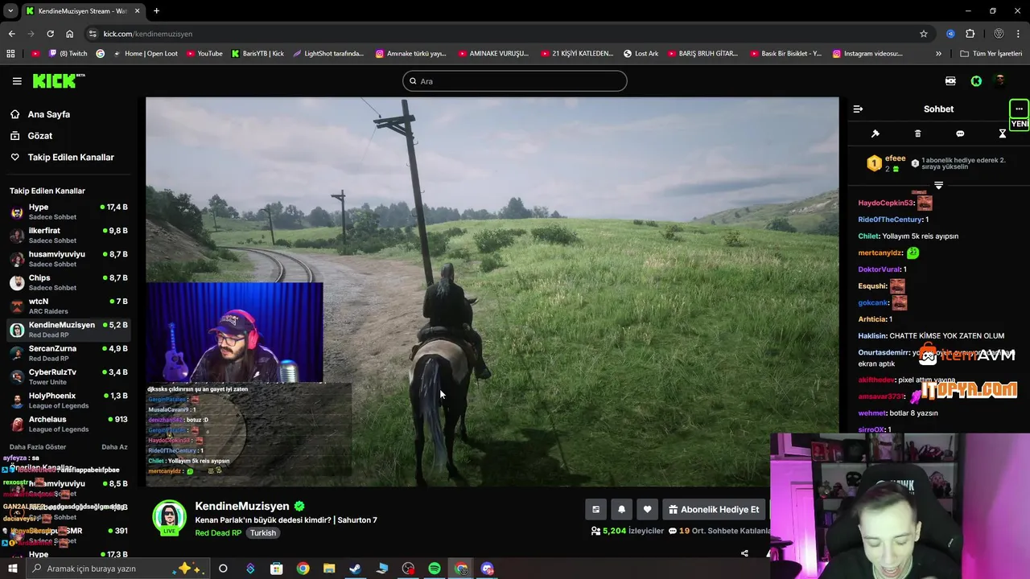The image size is (1030, 579).
Task: Open the Hype channel in sidebar
Action: (68, 211)
